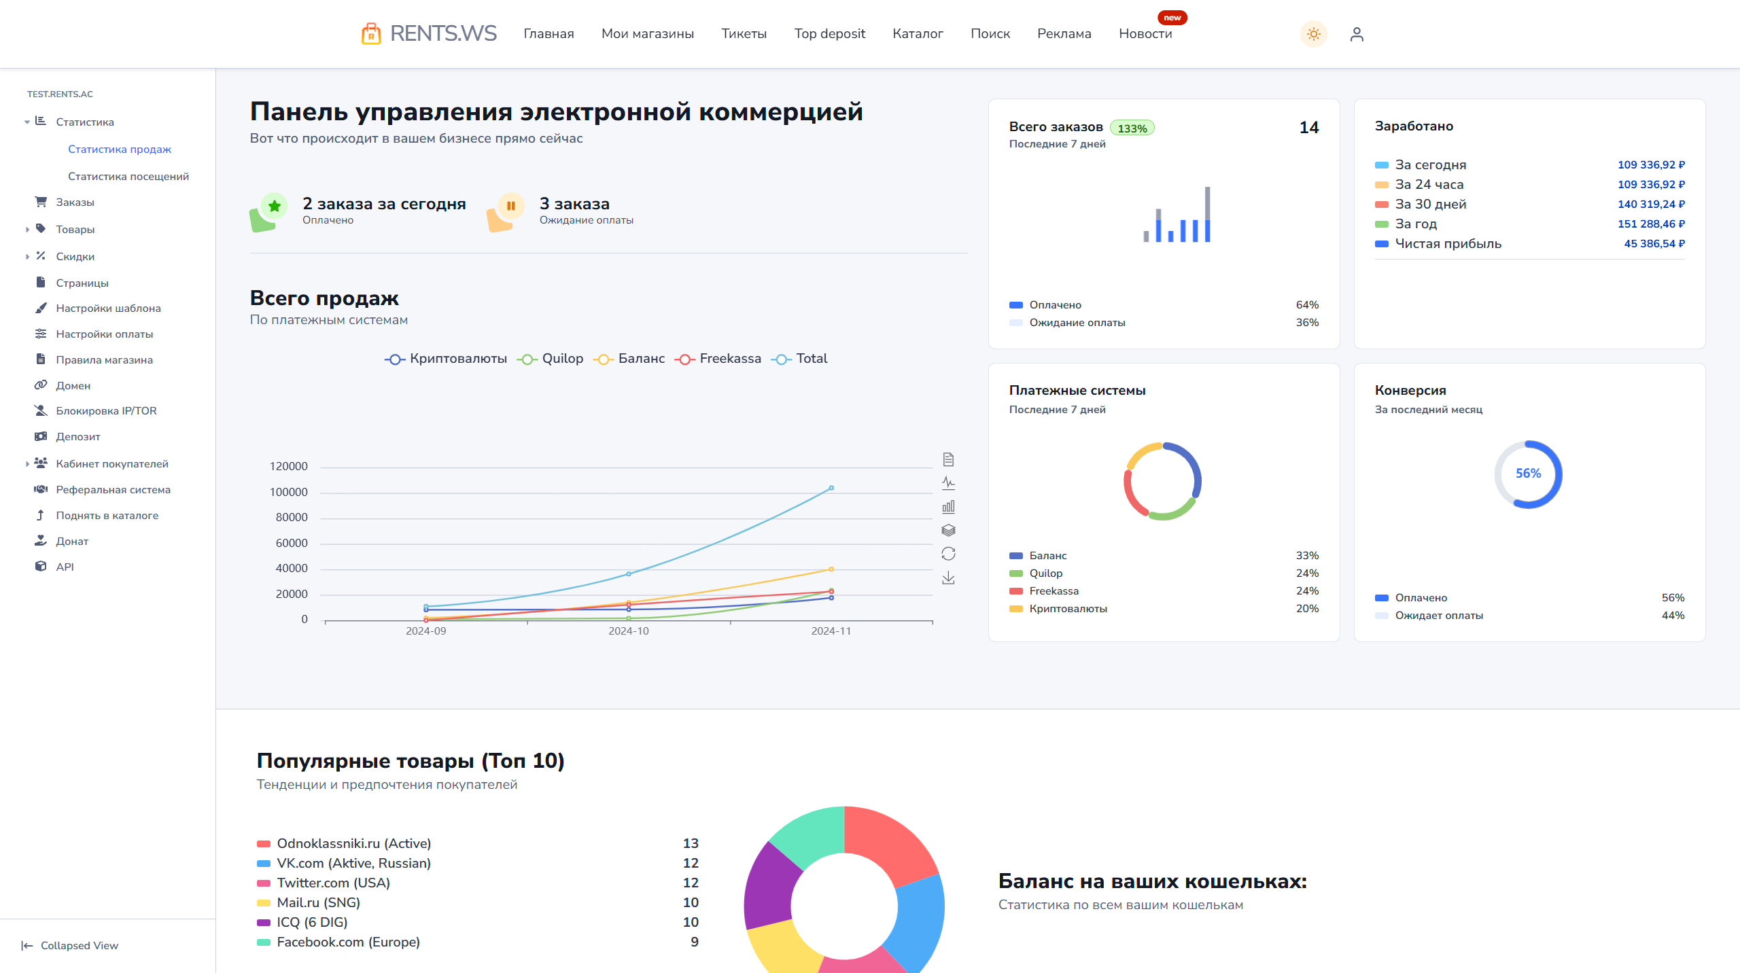Open the Заказы sidebar link
Viewport: 1740px width, 973px height.
click(75, 202)
